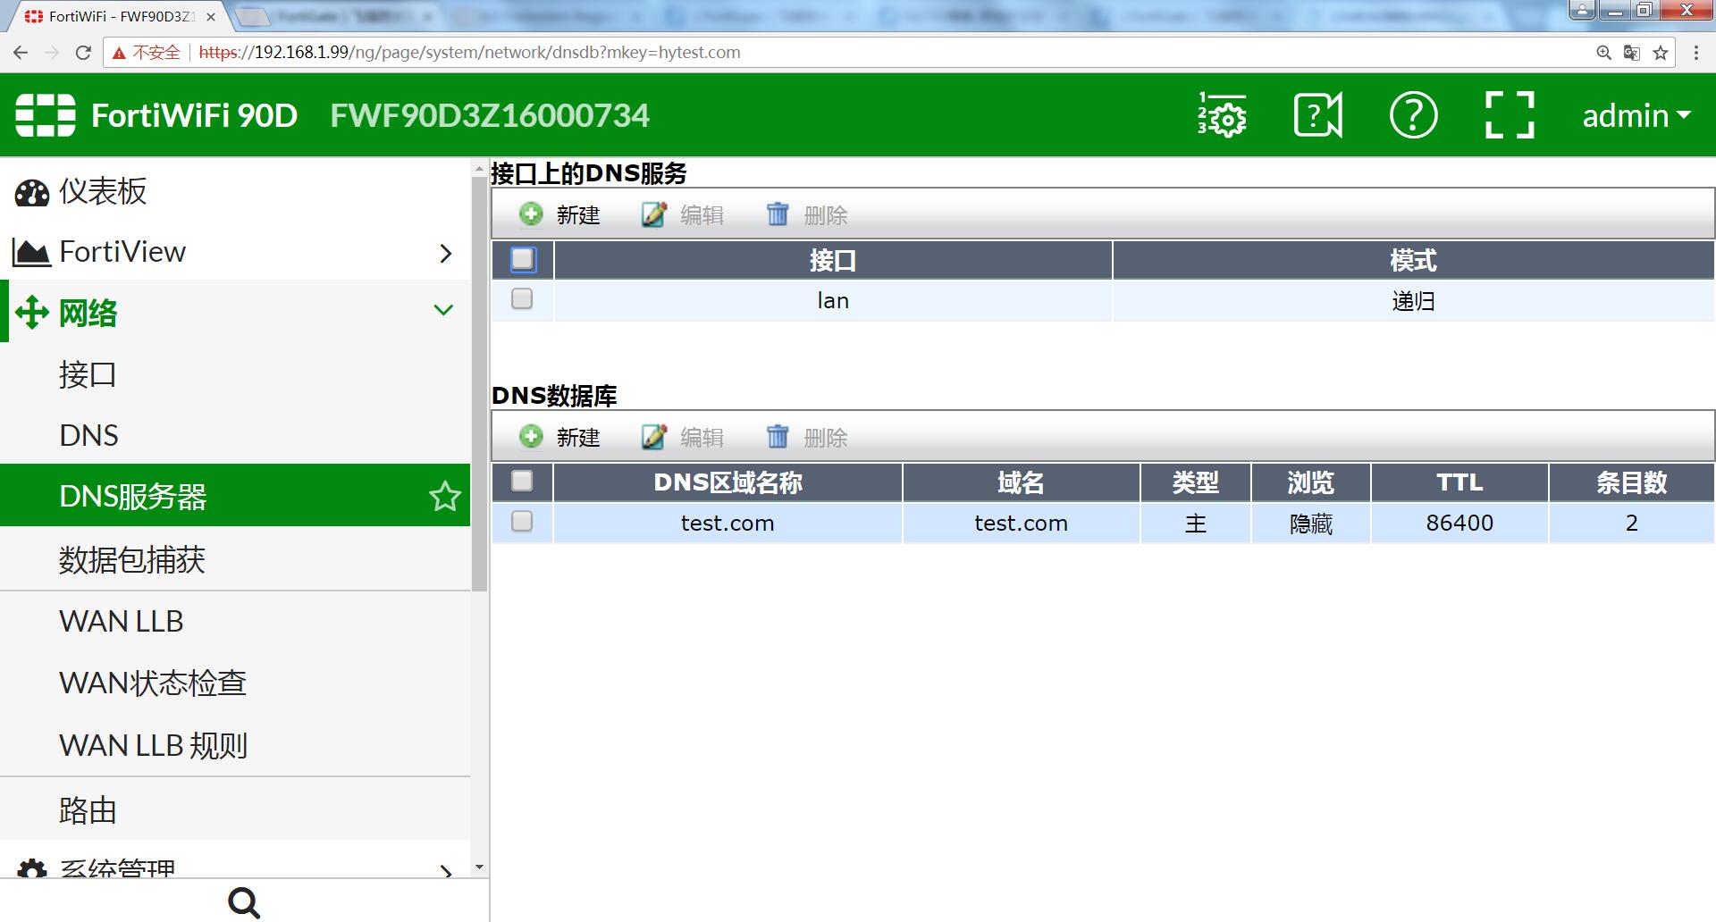Click green plus icon for DNS service
Image resolution: width=1716 pixels, height=922 pixels.
(531, 214)
